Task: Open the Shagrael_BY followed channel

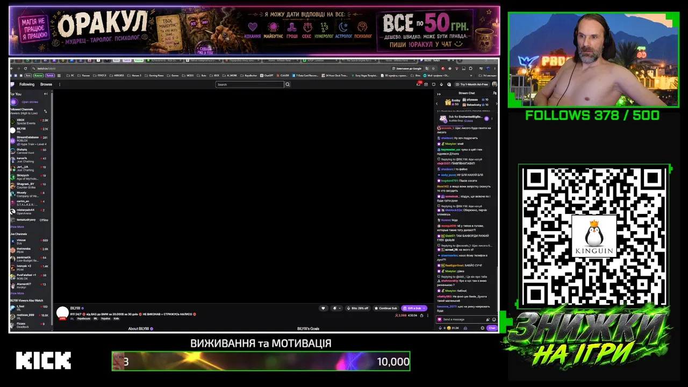Action: [30, 185]
